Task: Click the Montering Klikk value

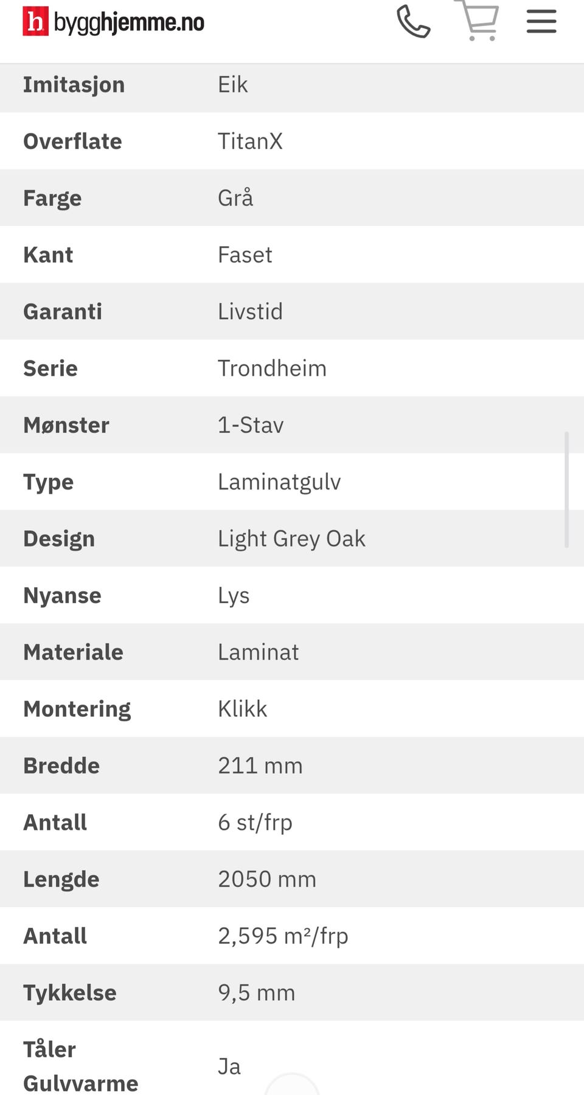Action: 242,709
